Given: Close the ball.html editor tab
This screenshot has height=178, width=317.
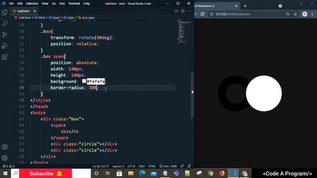Looking at the screenshot, I should click(35, 11).
